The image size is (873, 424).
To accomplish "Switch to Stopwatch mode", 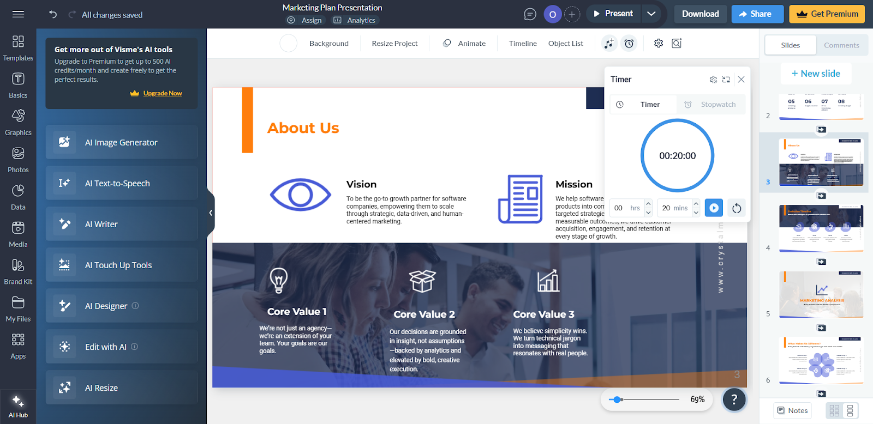I will [711, 105].
